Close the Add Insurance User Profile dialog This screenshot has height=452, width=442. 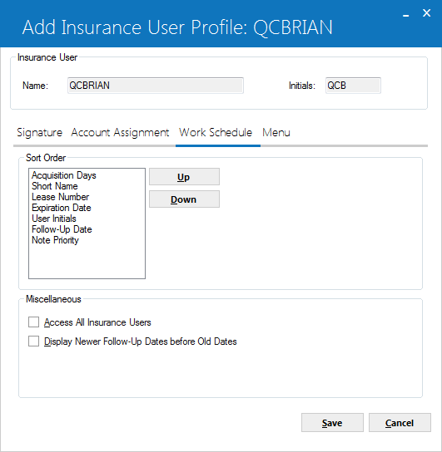426,13
